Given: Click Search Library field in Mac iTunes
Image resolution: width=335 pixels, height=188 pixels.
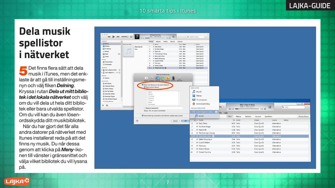Looking at the screenshot, I should (195, 37).
